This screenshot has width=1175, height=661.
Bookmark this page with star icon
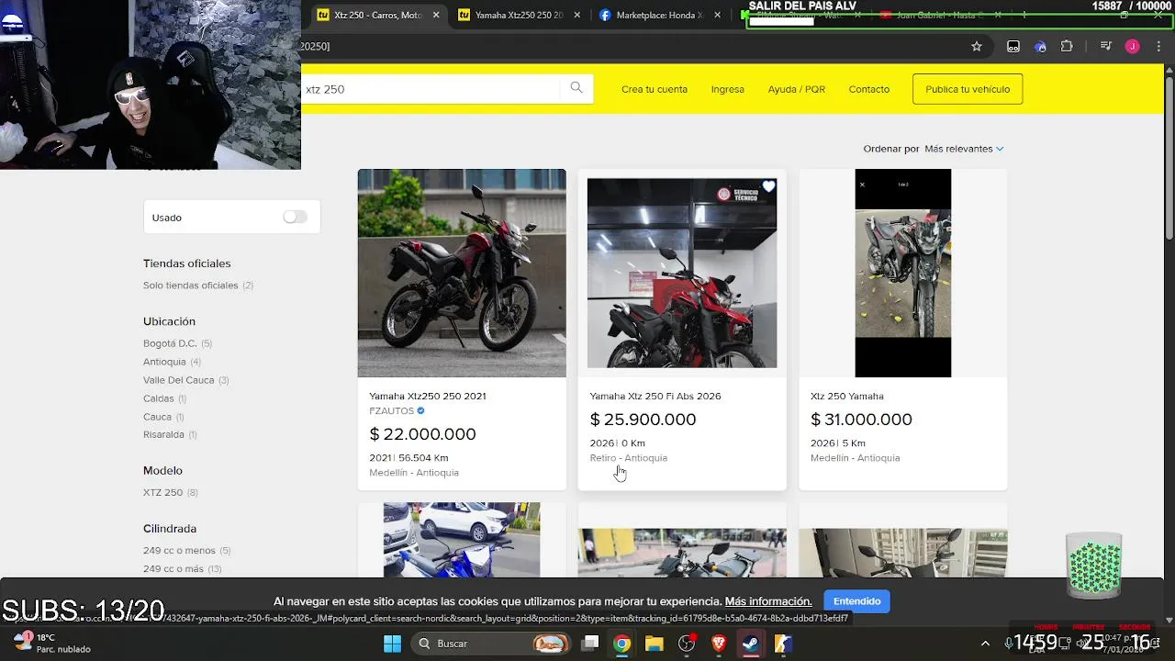click(x=977, y=47)
